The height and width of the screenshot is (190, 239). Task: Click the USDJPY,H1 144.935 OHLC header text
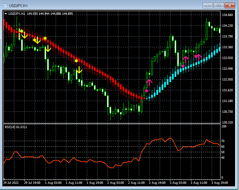click(41, 14)
